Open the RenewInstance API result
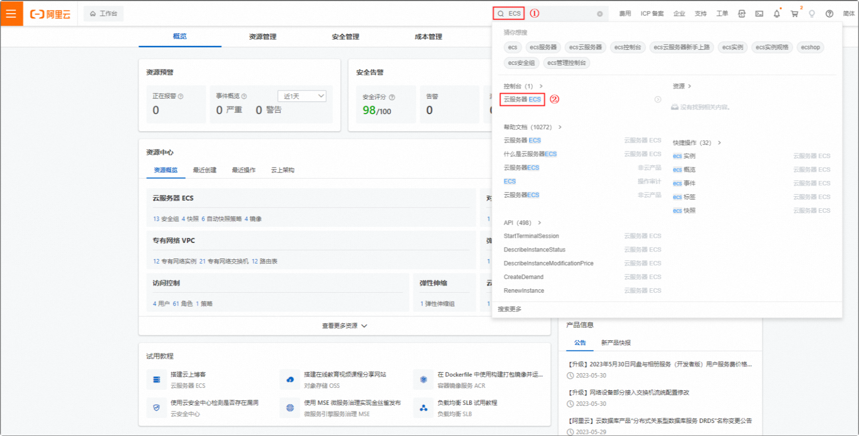 pos(524,291)
